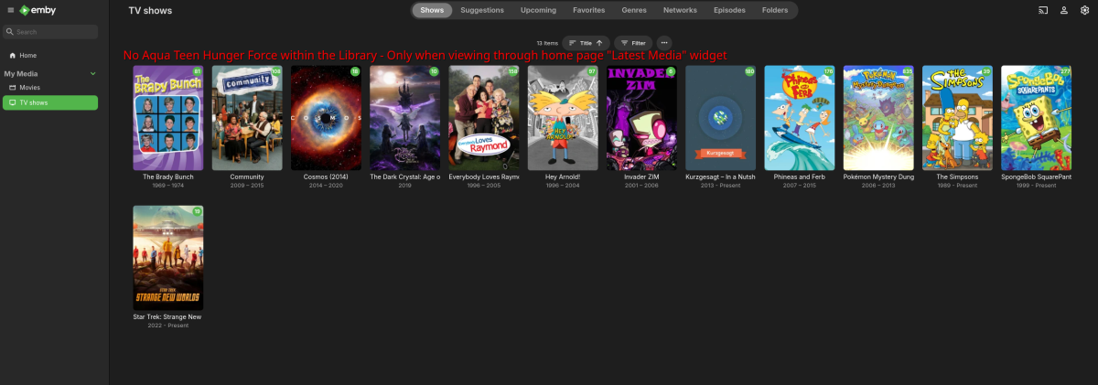Switch to the Genres tab

point(634,10)
